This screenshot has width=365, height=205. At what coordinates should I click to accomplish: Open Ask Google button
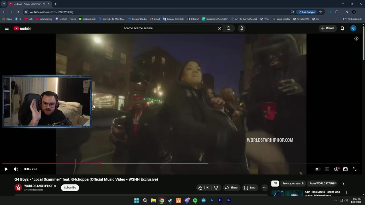[306, 12]
